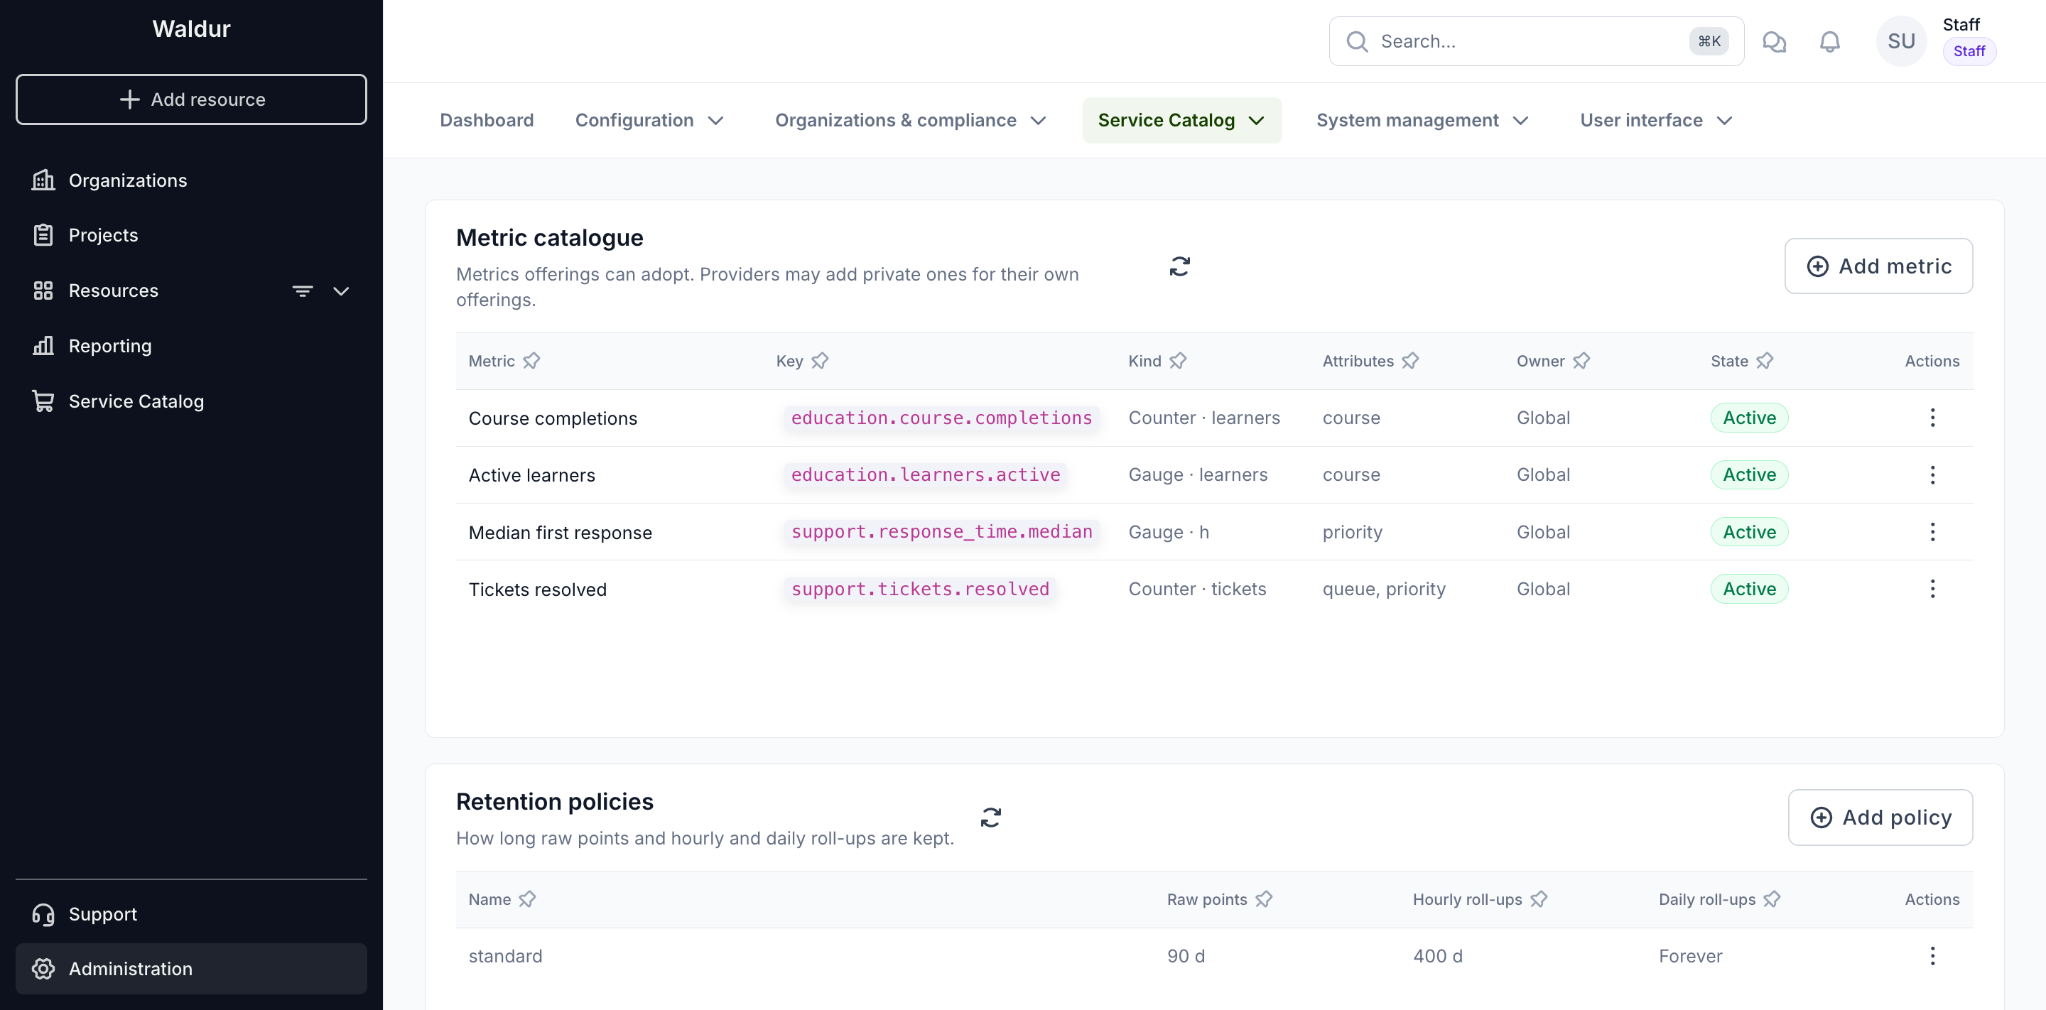Open Organizations & compliance dropdown
This screenshot has height=1010, width=2046.
point(910,121)
